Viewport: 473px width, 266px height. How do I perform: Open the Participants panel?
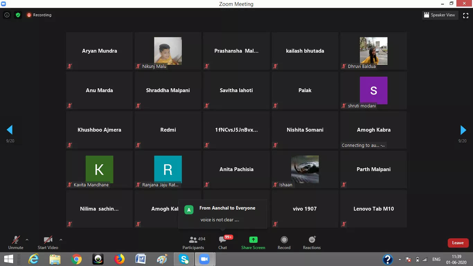click(193, 242)
